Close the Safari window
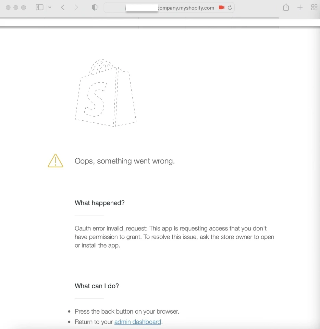This screenshot has width=320, height=329. tap(8, 8)
